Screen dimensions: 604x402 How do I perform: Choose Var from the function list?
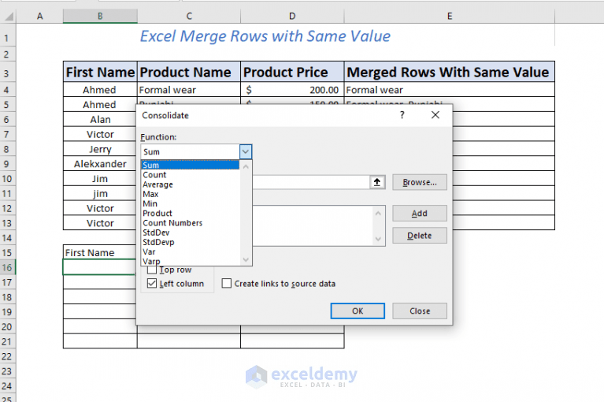[191, 251]
